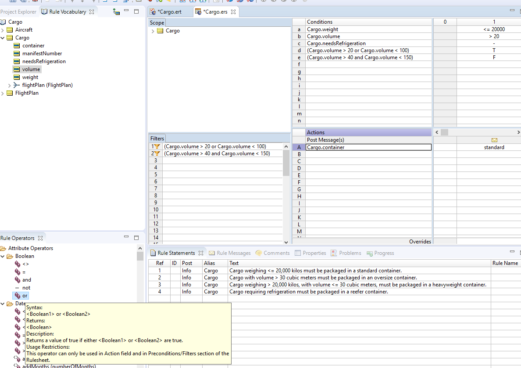Click the needsRefrigeration attribute icon
Screen dimensions: 521x368
point(17,61)
